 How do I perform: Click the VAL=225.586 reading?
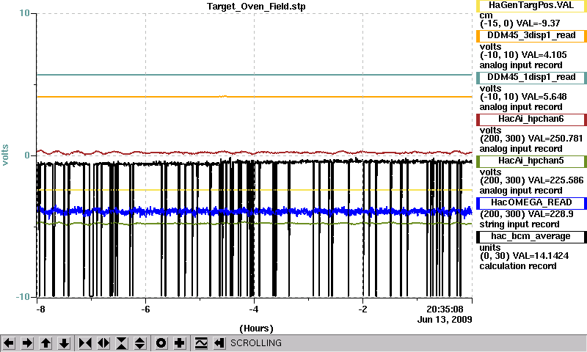coord(555,180)
